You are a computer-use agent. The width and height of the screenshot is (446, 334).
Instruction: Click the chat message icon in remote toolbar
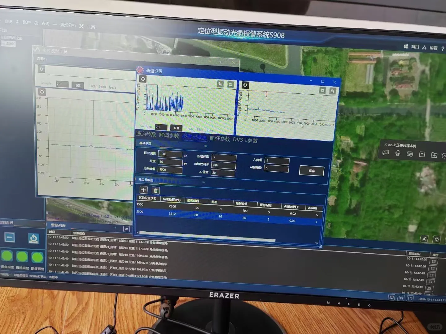(386, 152)
